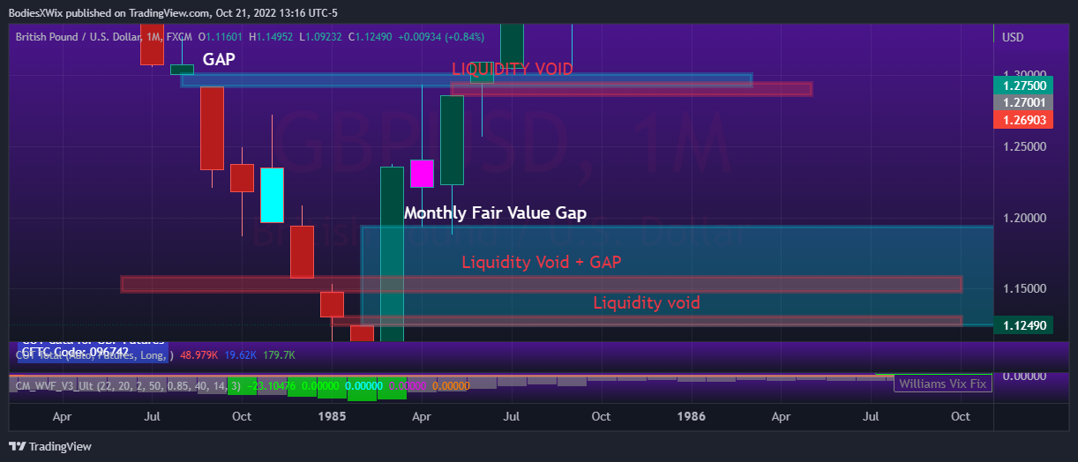
Task: Click the +0.00934 (+0.84%) change value
Action: click(441, 37)
